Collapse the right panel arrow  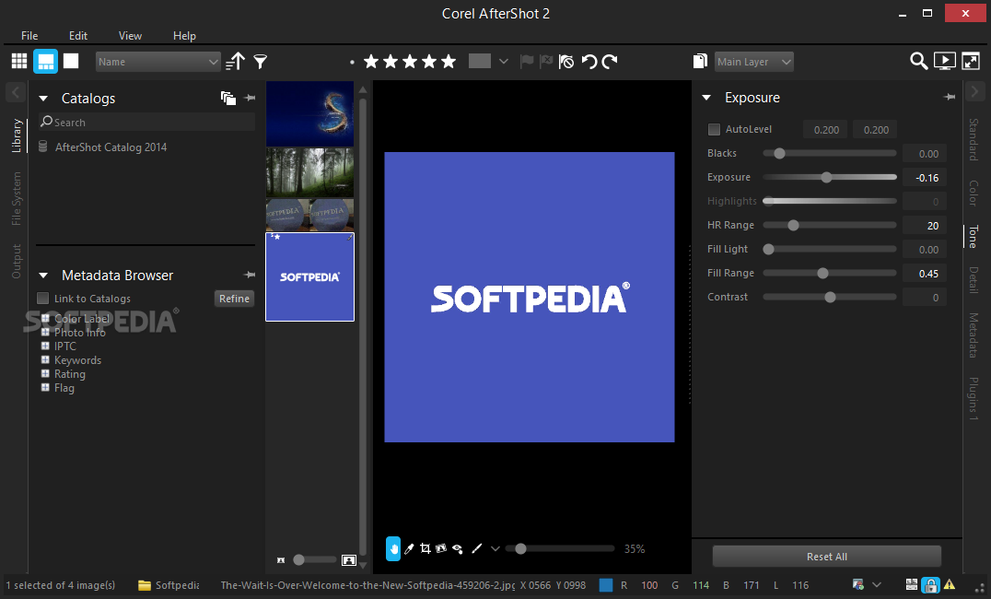(x=974, y=91)
